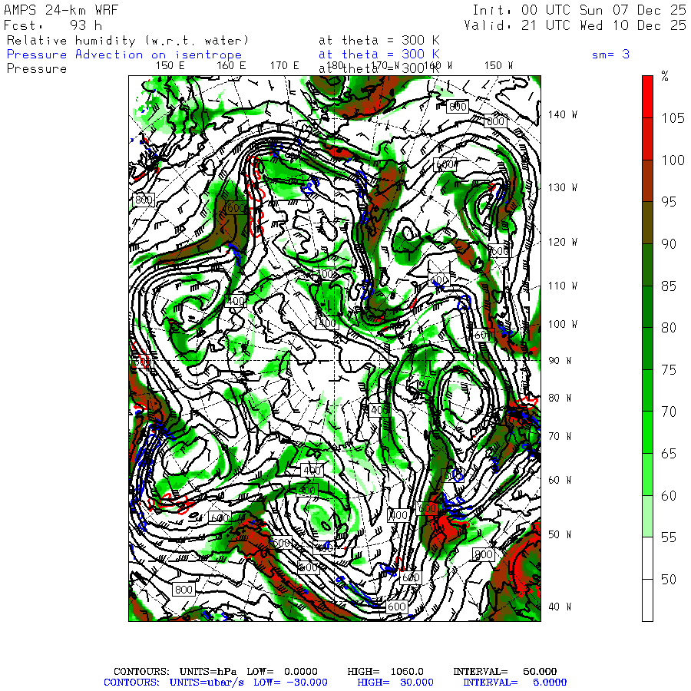This screenshot has height=691, width=691.
Task: Pick the dark green colorbar segment between 85 and 90
Action: click(647, 265)
